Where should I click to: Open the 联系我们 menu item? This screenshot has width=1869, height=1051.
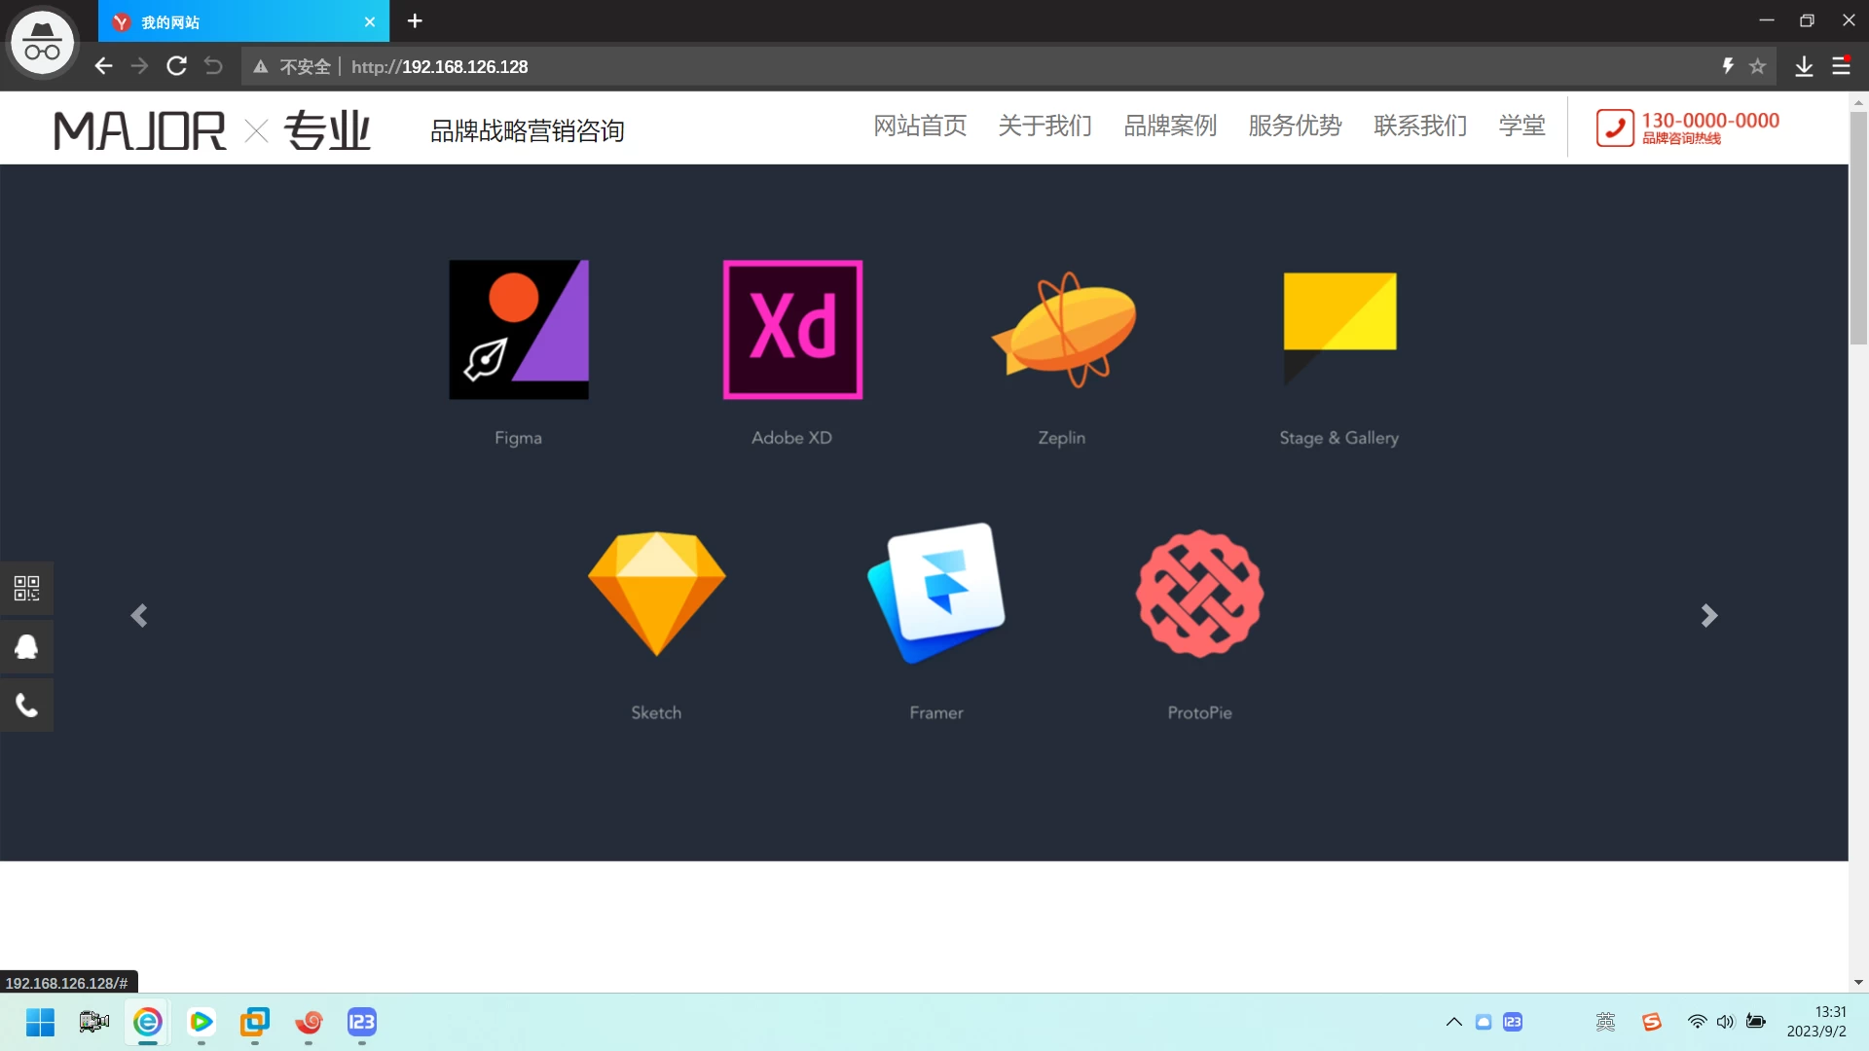[1420, 126]
